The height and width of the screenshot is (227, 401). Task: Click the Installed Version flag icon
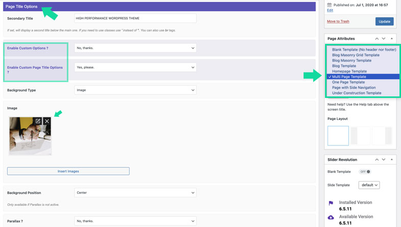(x=331, y=203)
